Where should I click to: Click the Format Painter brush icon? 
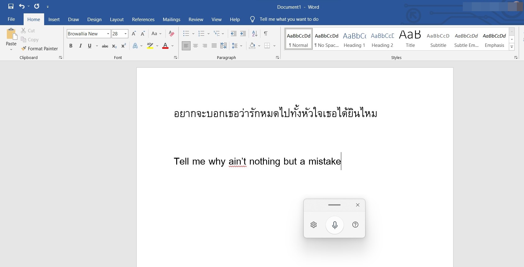point(24,48)
